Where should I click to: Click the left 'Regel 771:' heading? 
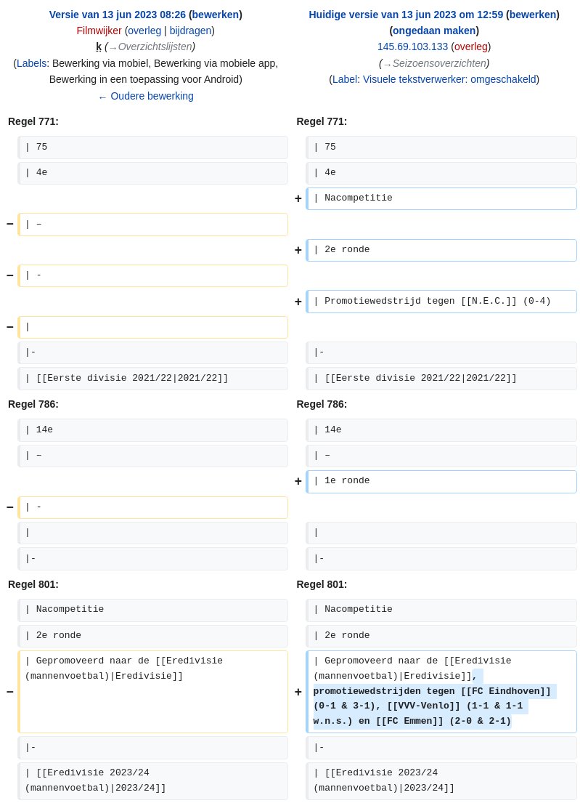coord(33,122)
